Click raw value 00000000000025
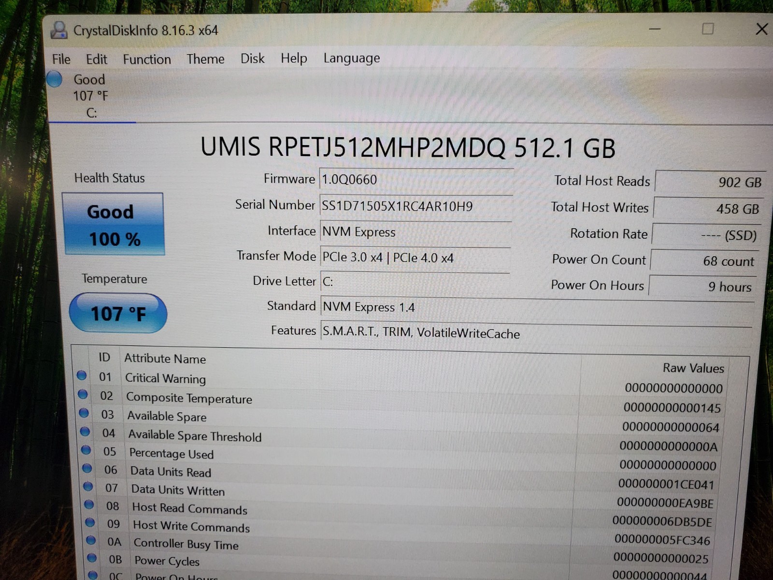Screen dimensions: 773x580 (x=661, y=559)
